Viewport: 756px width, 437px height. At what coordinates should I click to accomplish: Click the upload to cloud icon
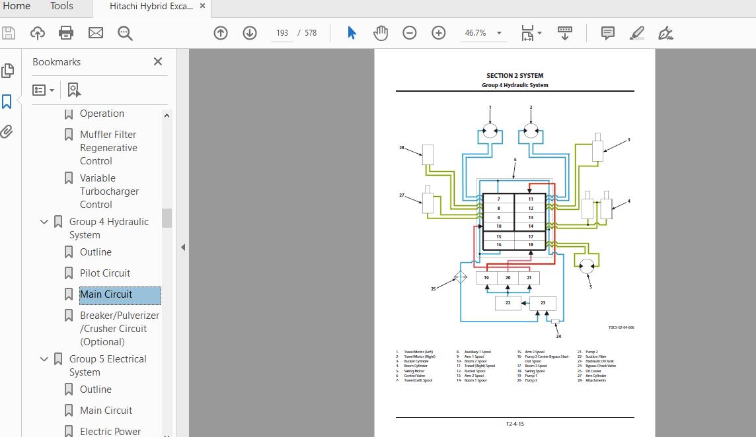[38, 33]
